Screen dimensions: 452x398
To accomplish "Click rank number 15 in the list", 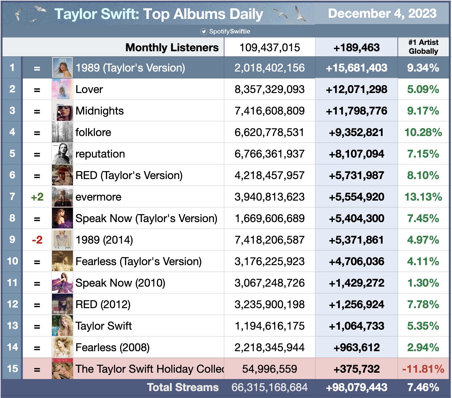I will [12, 369].
